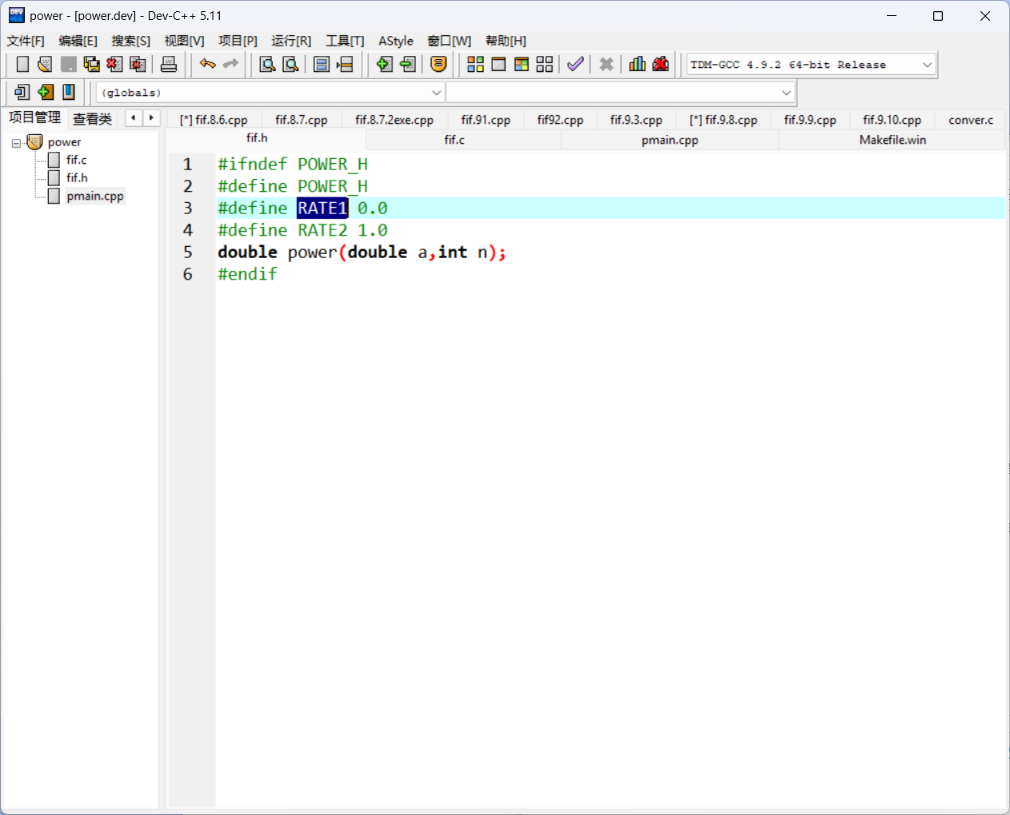
Task: Click the RATE2 macro name in code
Action: [322, 230]
